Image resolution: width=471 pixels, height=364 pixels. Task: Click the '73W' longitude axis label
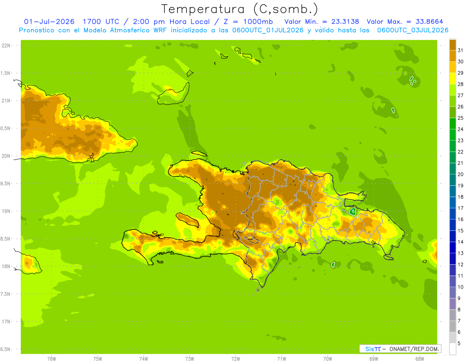pyautogui.click(x=190, y=359)
